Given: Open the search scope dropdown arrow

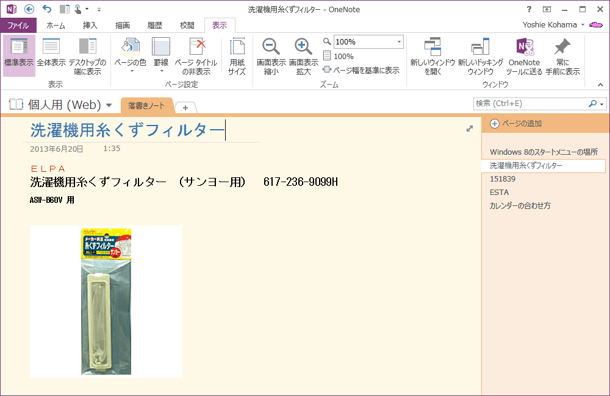Looking at the screenshot, I should coord(602,104).
